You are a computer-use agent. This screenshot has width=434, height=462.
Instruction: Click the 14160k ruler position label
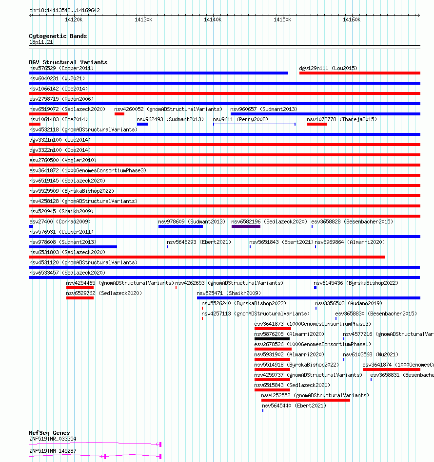pos(352,20)
